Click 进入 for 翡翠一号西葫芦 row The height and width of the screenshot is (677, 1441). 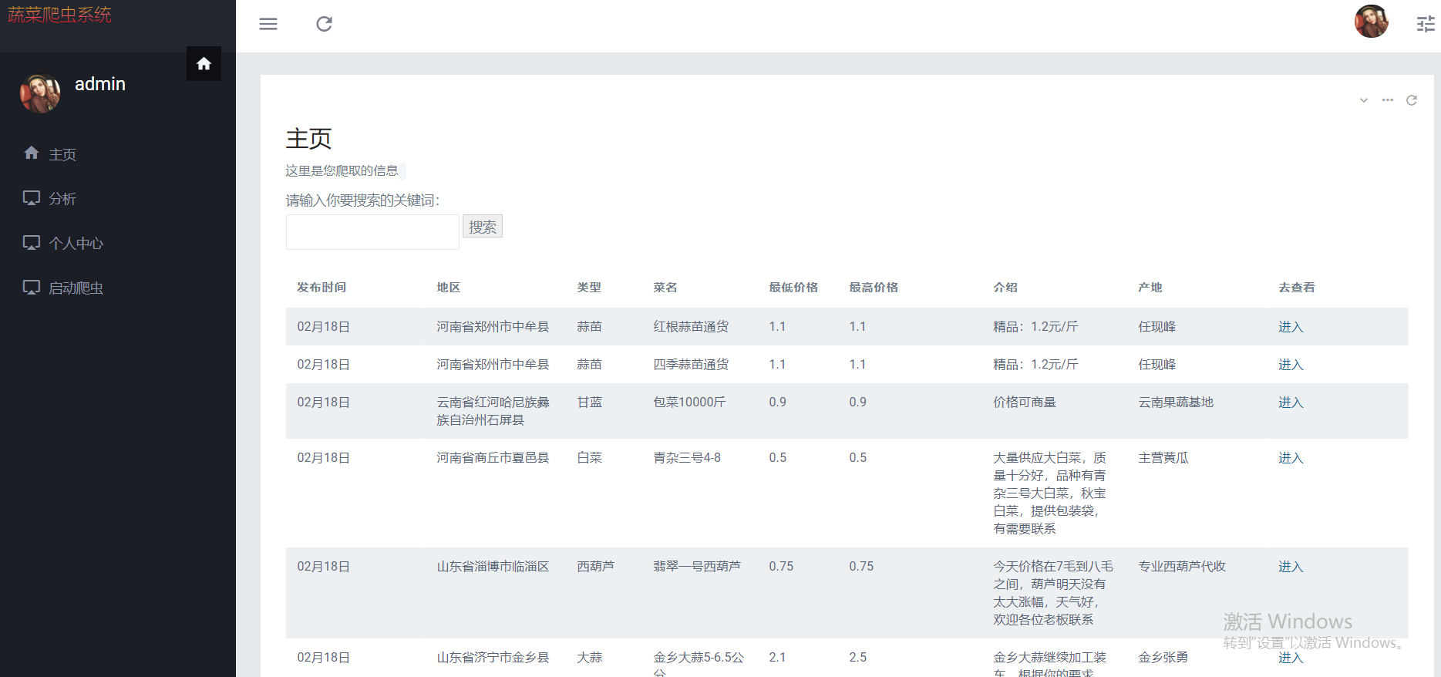click(1291, 567)
